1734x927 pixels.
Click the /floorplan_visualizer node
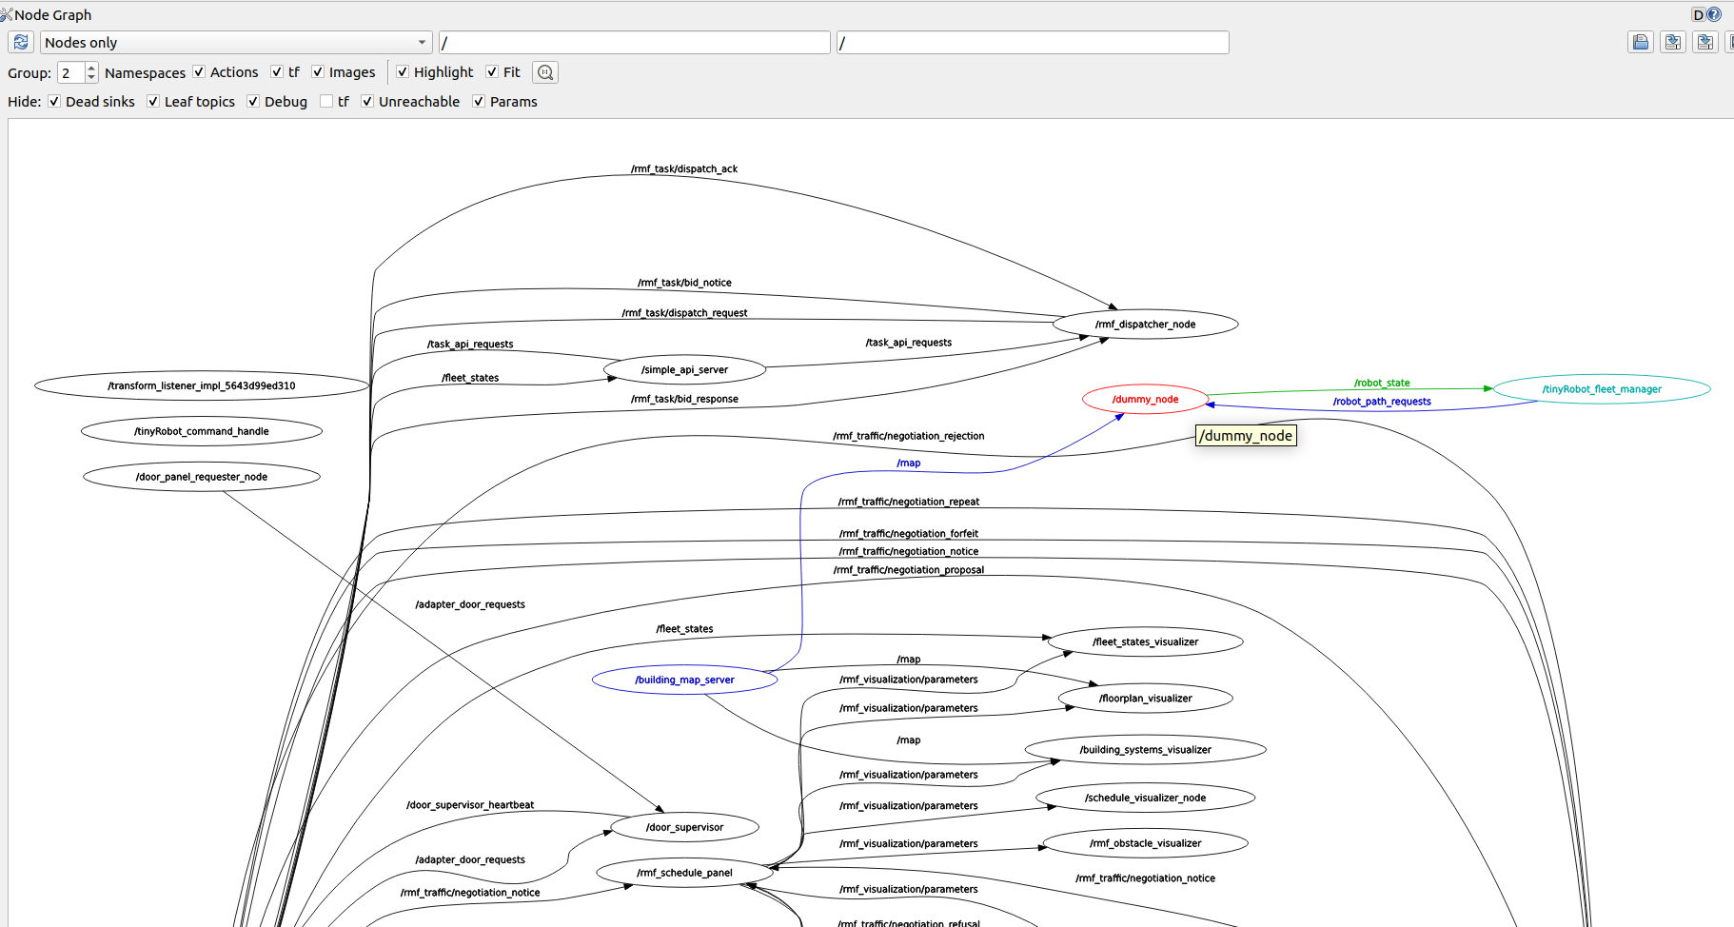click(x=1145, y=699)
